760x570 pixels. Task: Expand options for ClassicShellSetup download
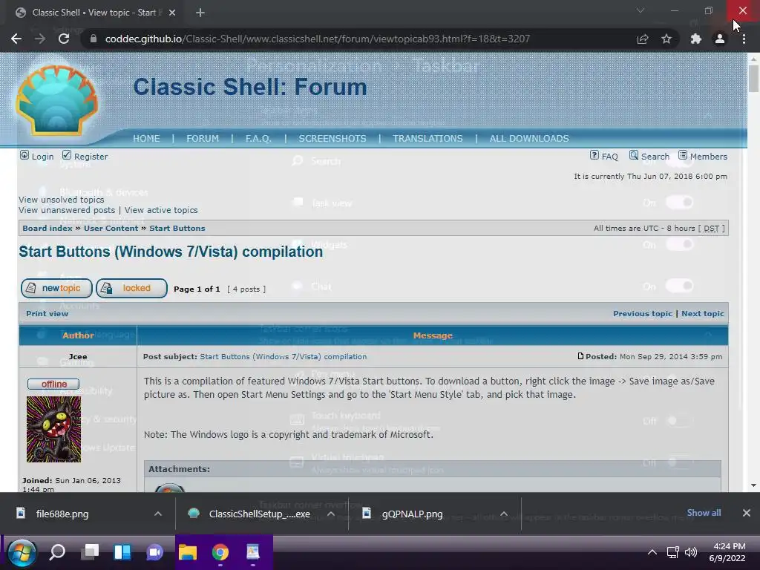(x=331, y=514)
